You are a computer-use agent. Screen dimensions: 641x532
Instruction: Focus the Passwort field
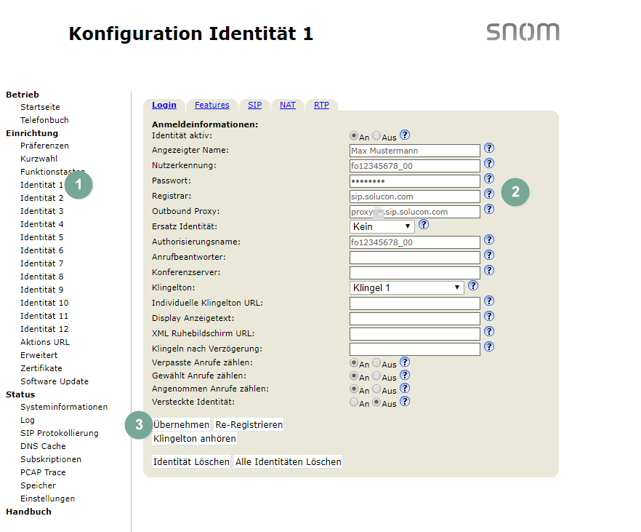point(414,181)
